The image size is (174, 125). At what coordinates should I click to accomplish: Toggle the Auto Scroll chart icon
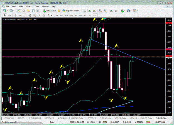tap(111, 11)
